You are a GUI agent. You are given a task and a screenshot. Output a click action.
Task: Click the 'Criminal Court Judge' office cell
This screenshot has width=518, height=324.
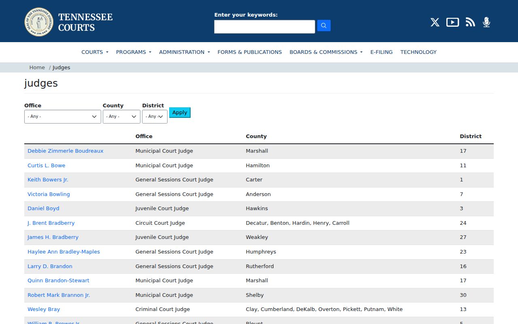coord(163,309)
